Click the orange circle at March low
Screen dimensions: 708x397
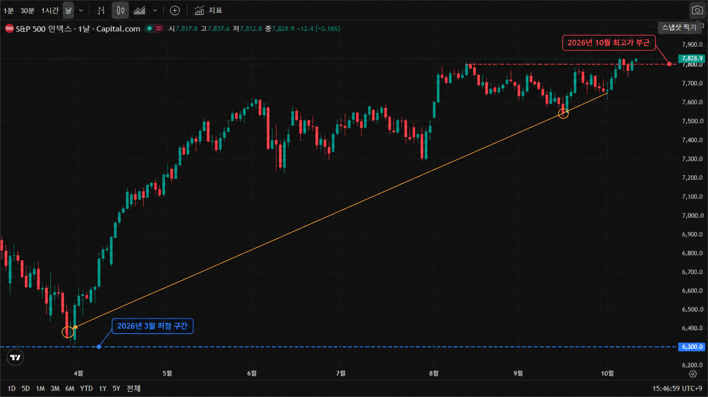point(68,332)
